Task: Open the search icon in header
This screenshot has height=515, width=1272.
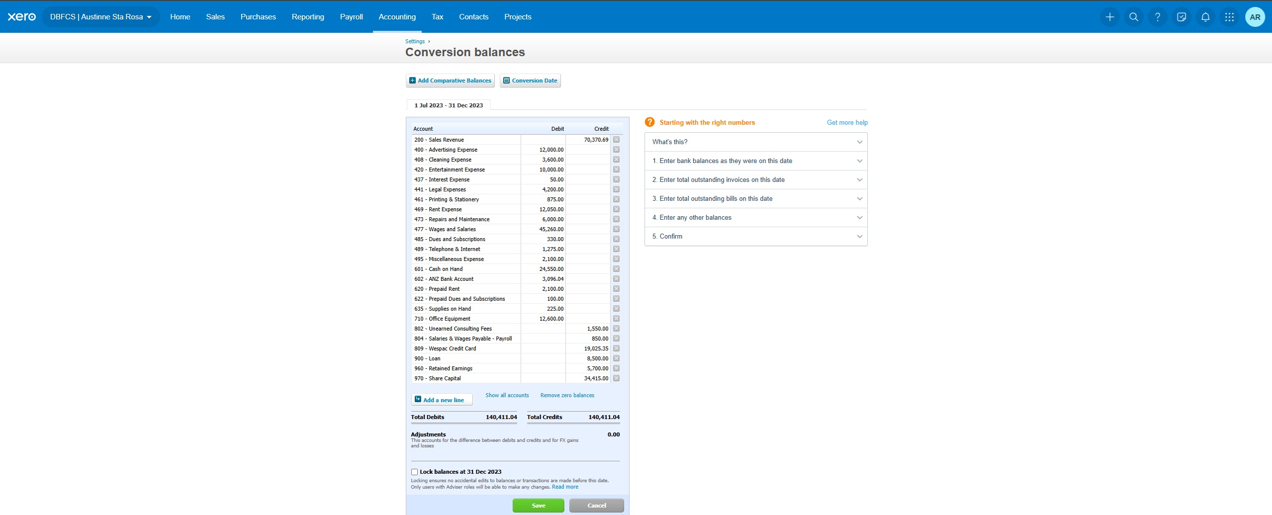Action: pos(1133,17)
